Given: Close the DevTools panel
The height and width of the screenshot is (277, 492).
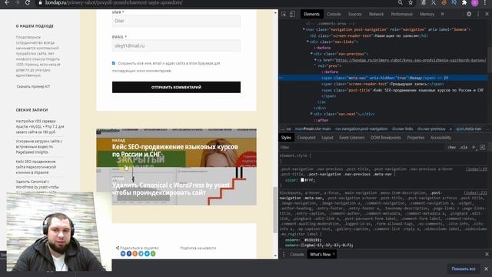Looking at the screenshot, I should pos(487,14).
